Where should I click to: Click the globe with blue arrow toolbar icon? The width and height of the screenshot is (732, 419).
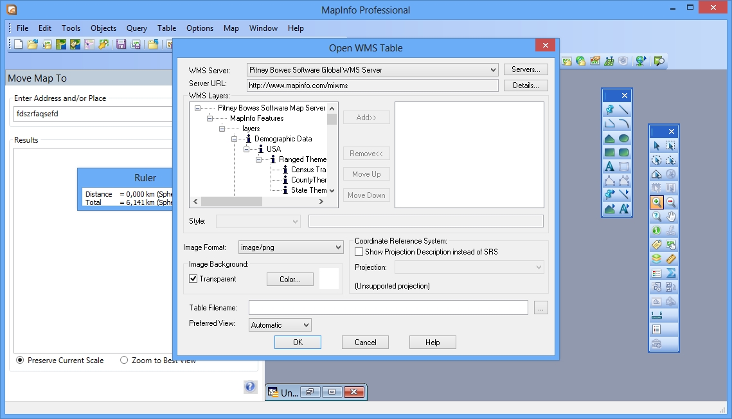click(x=641, y=60)
